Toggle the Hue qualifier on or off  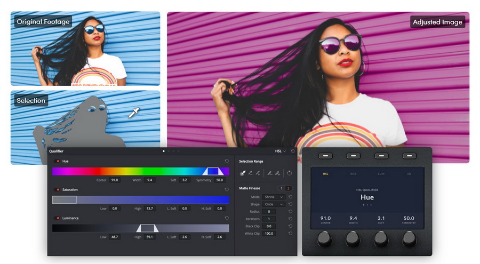pos(57,161)
